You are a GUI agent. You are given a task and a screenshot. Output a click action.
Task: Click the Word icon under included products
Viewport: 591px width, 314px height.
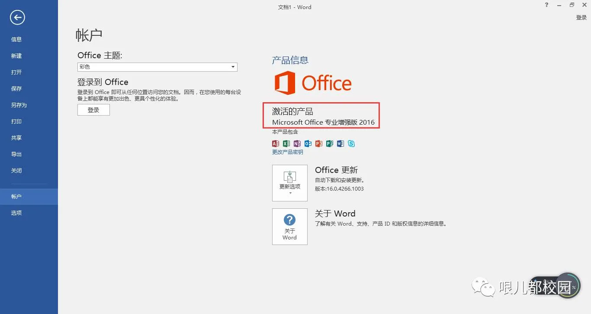coord(340,144)
